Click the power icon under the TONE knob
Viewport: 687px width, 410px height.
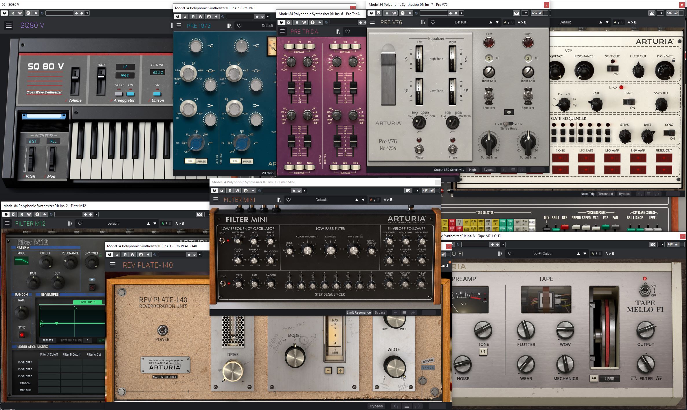483,352
